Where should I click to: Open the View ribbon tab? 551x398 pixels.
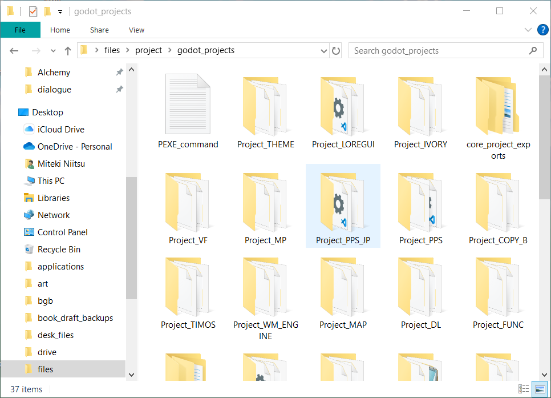136,30
